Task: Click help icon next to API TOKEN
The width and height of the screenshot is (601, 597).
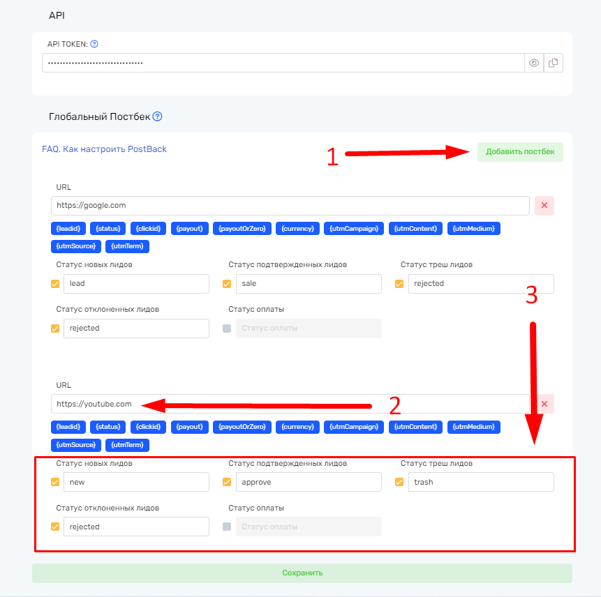Action: pos(94,44)
